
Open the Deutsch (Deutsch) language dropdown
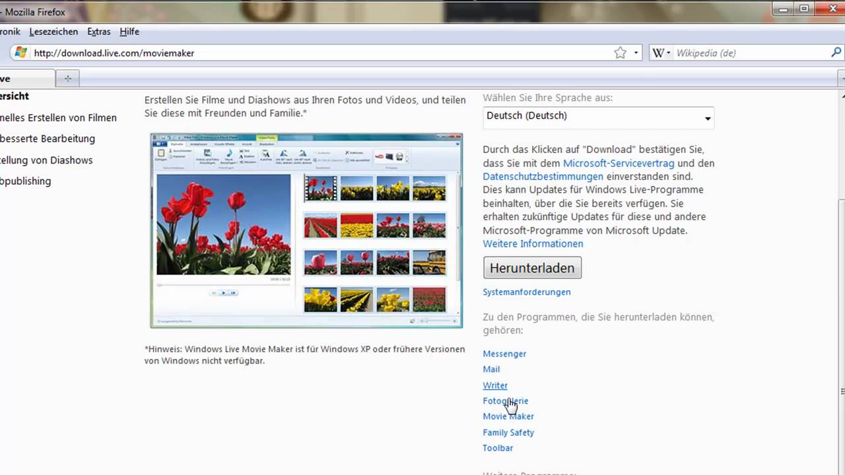pos(598,117)
